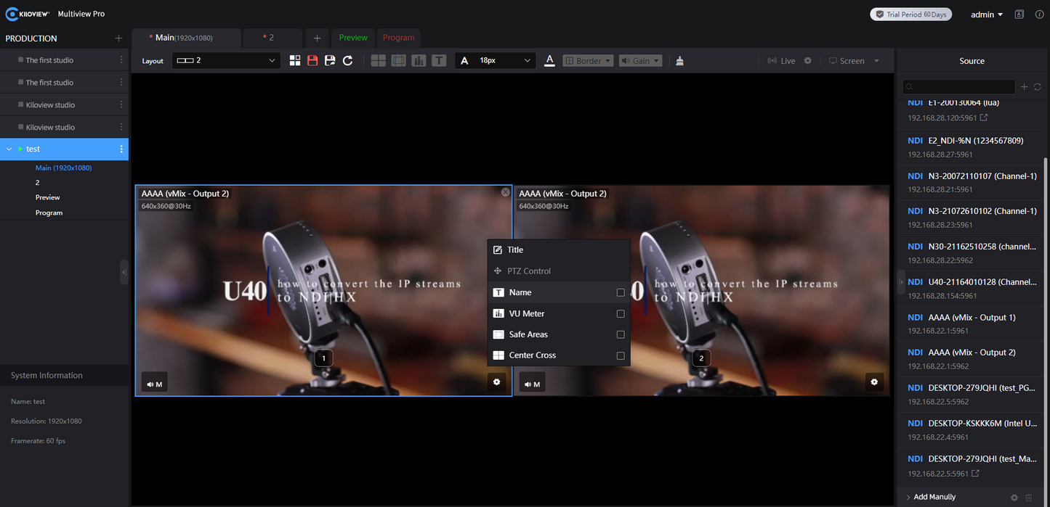The height and width of the screenshot is (507, 1050).
Task: Open the Layout dropdown
Action: 225,61
